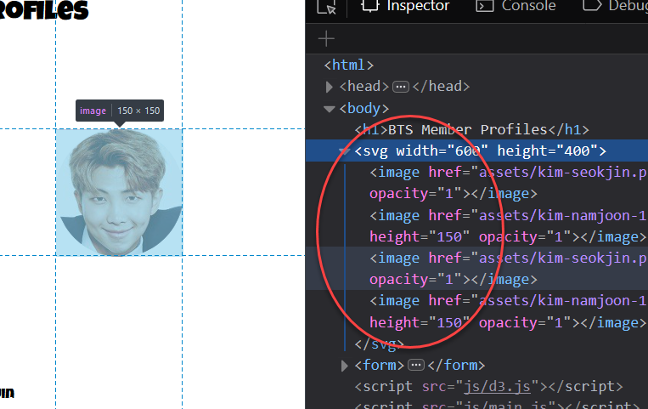Open the js/d3.js script link
This screenshot has height=409, width=648.
coord(497,387)
